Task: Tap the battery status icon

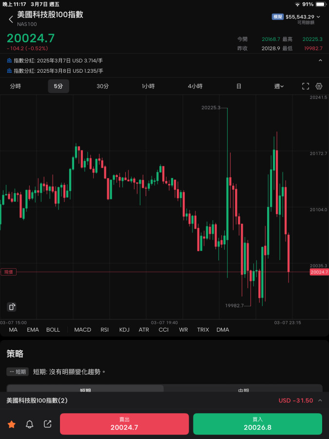Action: pos(321,4)
